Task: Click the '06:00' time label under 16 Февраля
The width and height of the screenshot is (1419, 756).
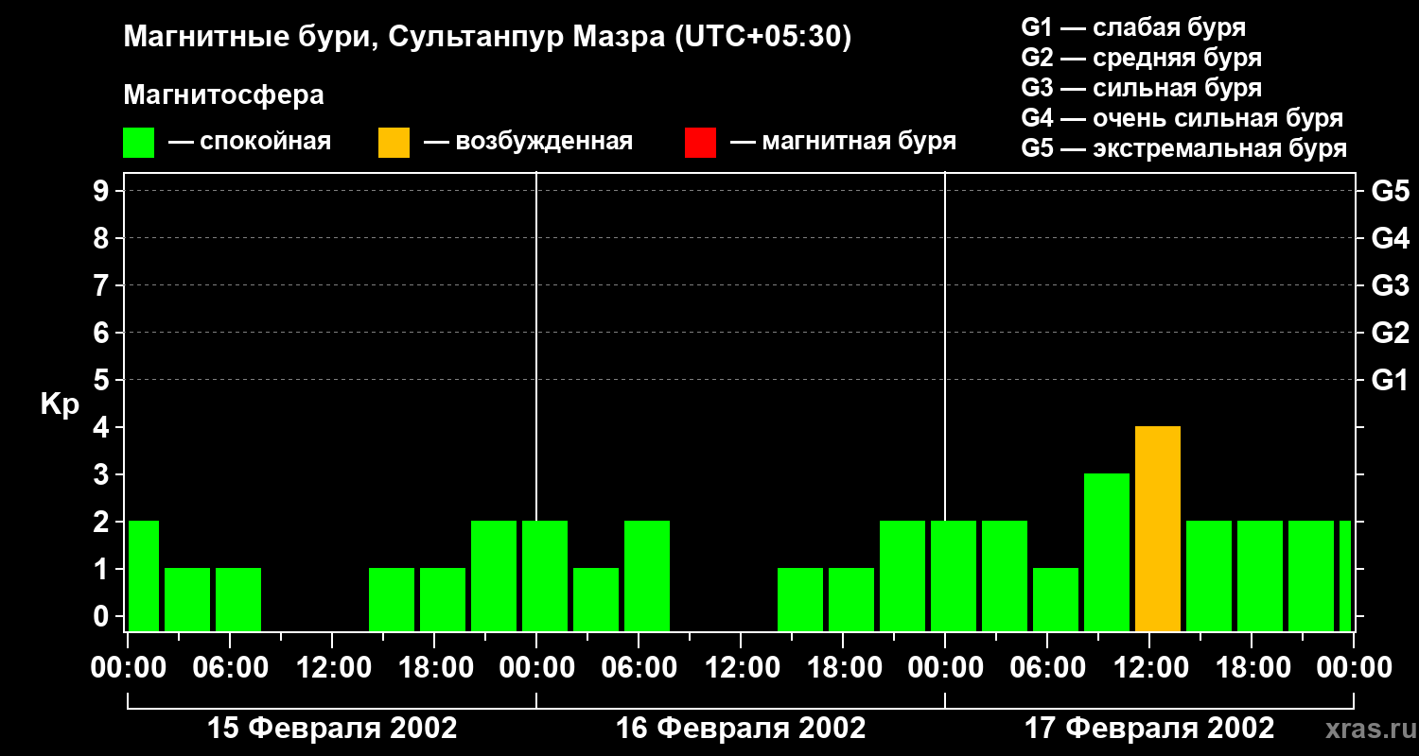Action: pyautogui.click(x=639, y=668)
